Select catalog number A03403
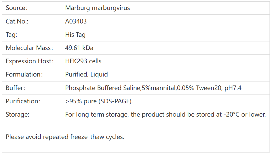272x155 pixels. (76, 21)
